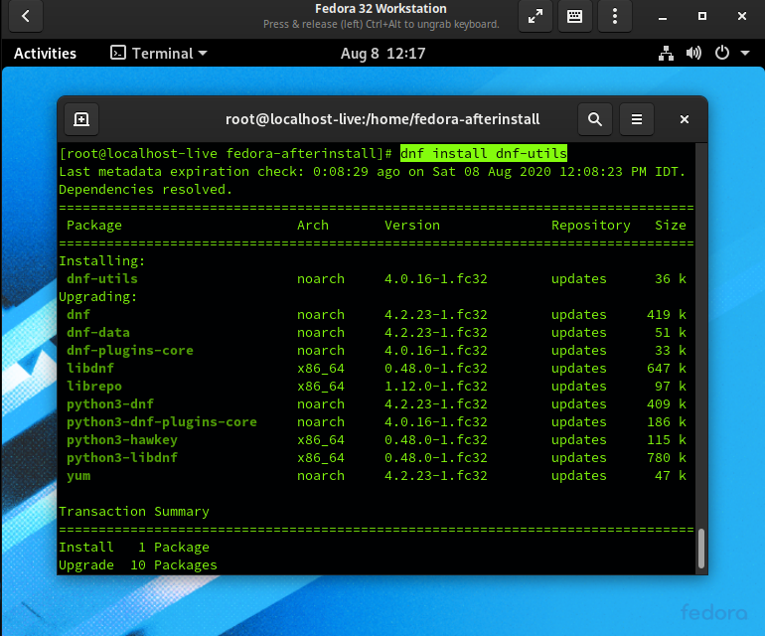765x636 pixels.
Task: Click the Arch column header
Action: click(313, 225)
